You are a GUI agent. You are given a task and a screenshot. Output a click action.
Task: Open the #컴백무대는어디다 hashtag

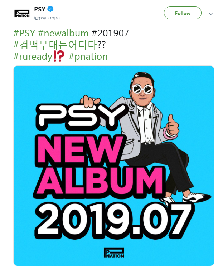pos(55,45)
